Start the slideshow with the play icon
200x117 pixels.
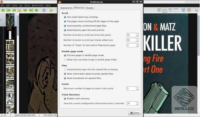[x=52, y=10]
